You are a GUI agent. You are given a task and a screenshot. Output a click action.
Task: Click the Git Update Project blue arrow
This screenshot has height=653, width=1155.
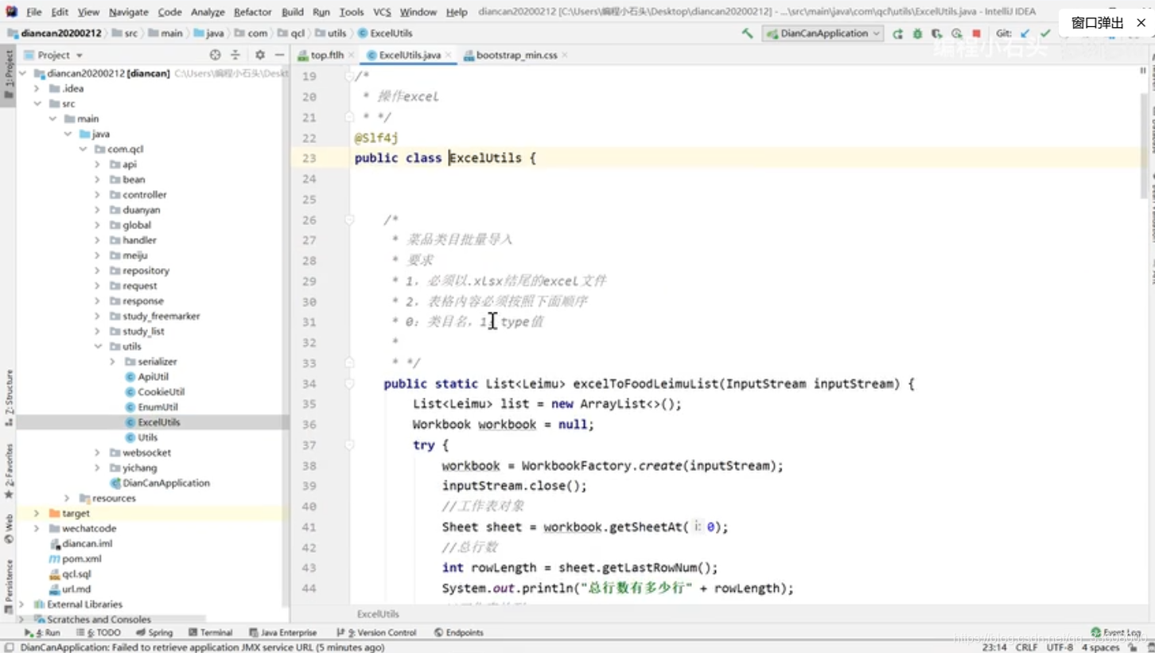coord(1025,33)
